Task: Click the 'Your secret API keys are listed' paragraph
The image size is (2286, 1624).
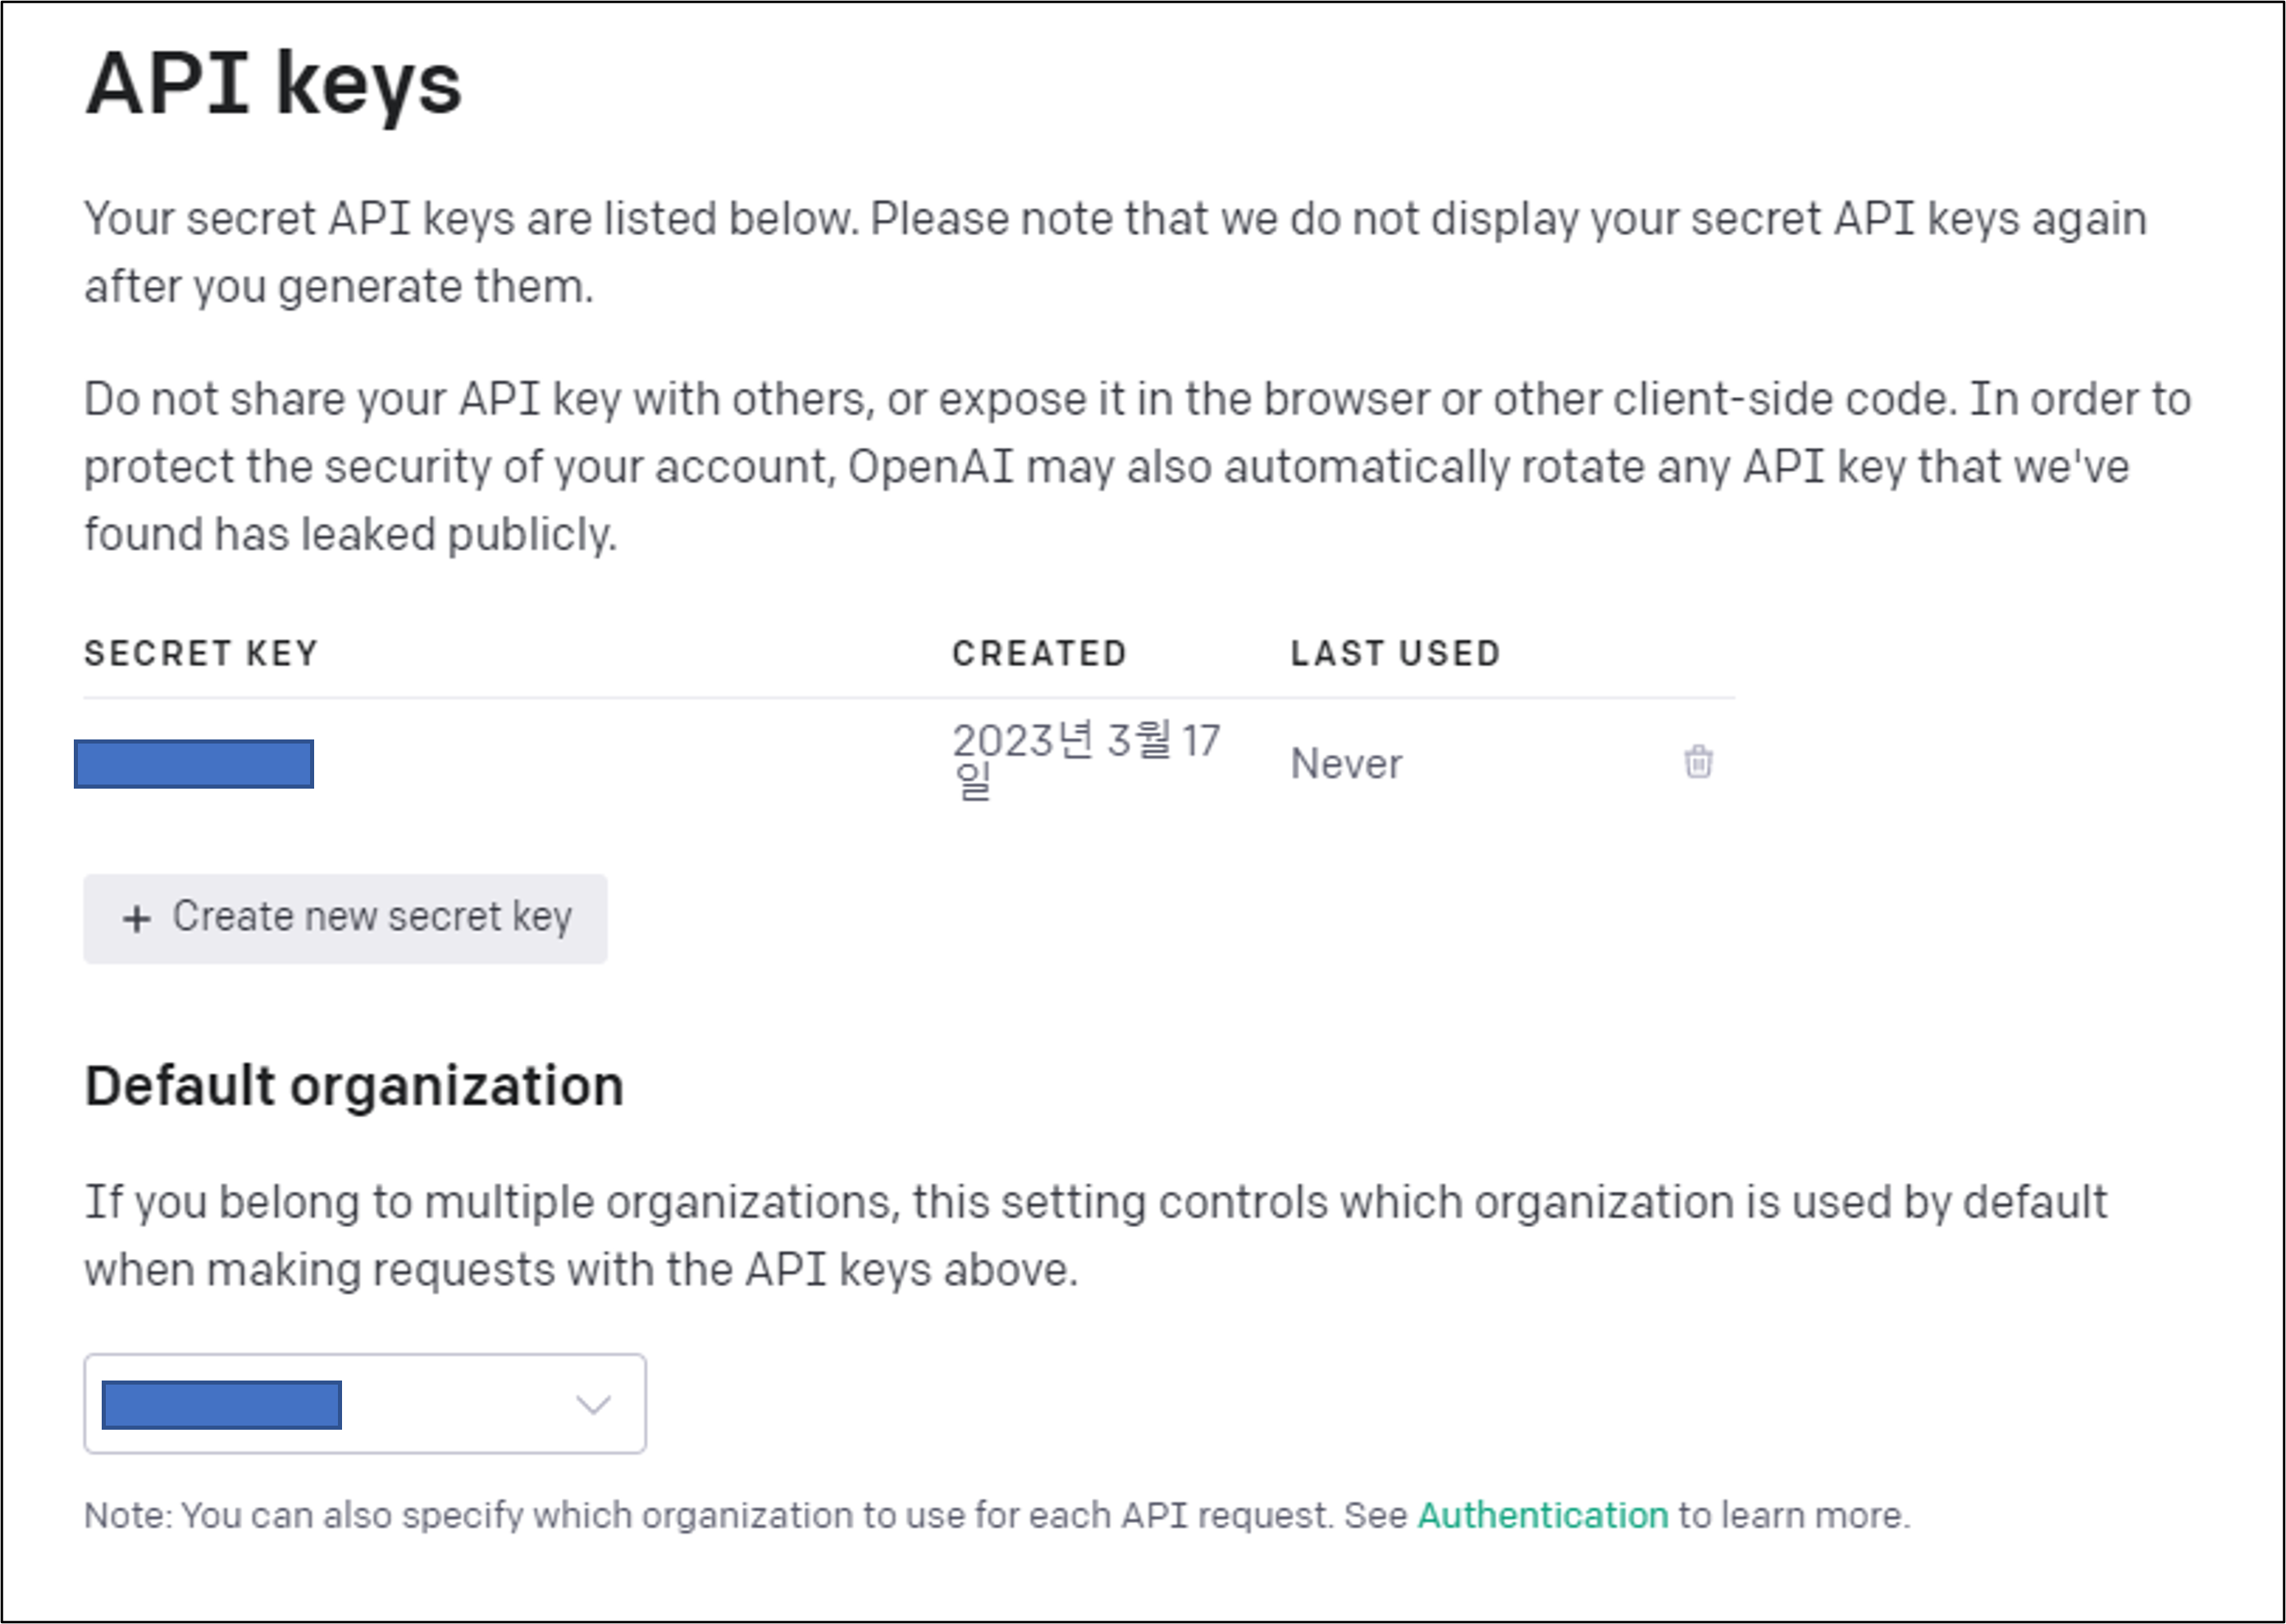Action: click(x=1115, y=252)
